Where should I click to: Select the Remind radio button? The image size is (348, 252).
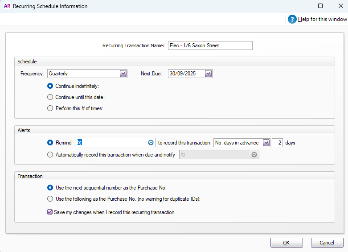[50, 143]
